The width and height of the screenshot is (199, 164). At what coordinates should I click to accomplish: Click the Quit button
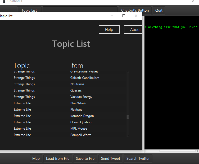click(x=159, y=10)
